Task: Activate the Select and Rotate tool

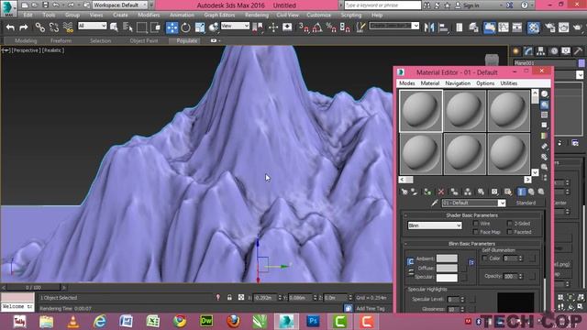Action: [185, 27]
